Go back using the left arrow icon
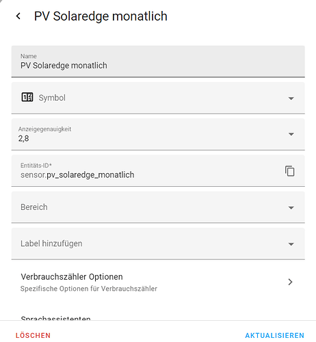 coord(18,16)
